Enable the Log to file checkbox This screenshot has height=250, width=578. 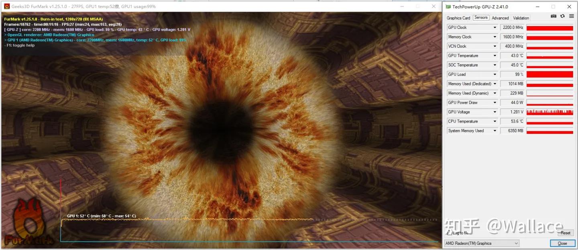tap(449, 233)
